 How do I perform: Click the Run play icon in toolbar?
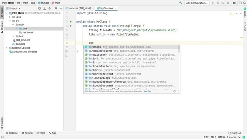point(213,3)
